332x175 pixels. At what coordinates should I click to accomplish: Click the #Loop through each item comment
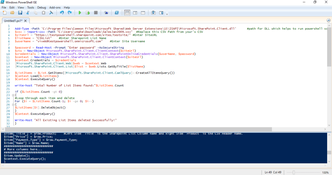(44, 98)
